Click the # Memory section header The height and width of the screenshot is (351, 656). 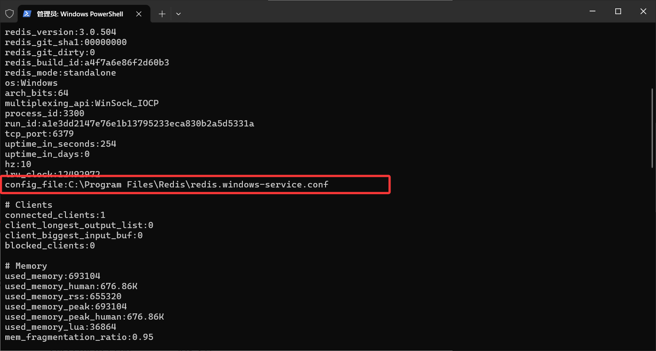tap(26, 266)
